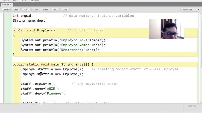This screenshot has width=202, height=113.
Task: Open the Source Code view dropdown
Action: pyautogui.click(x=190, y=10)
